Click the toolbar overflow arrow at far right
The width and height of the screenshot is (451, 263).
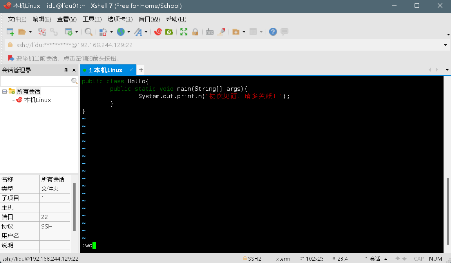tap(448, 35)
